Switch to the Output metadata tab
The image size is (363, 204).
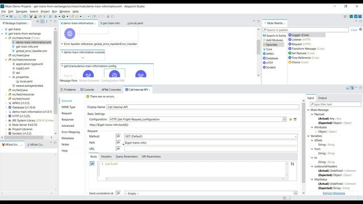tap(322, 98)
